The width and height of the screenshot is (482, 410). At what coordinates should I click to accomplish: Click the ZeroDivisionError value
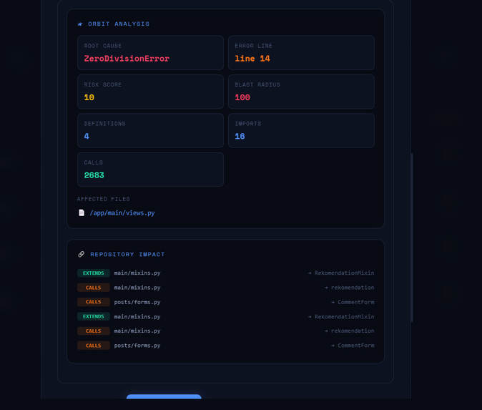click(127, 59)
